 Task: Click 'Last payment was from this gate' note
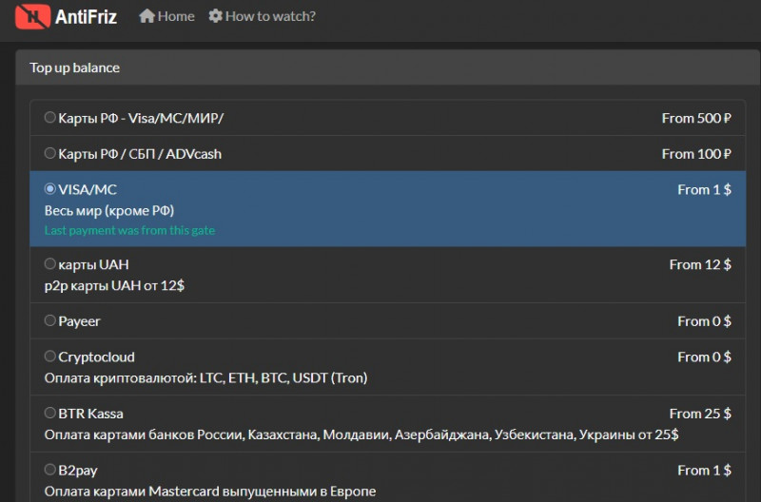(129, 230)
